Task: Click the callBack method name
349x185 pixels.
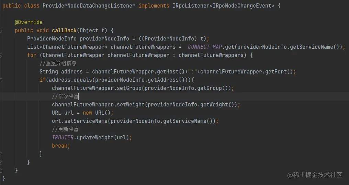Action: (x=64, y=30)
